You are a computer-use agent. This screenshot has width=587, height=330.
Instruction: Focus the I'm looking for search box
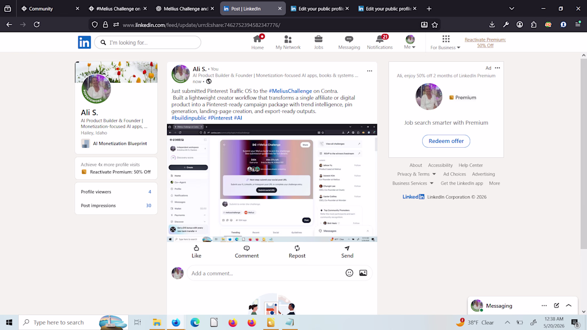click(148, 42)
